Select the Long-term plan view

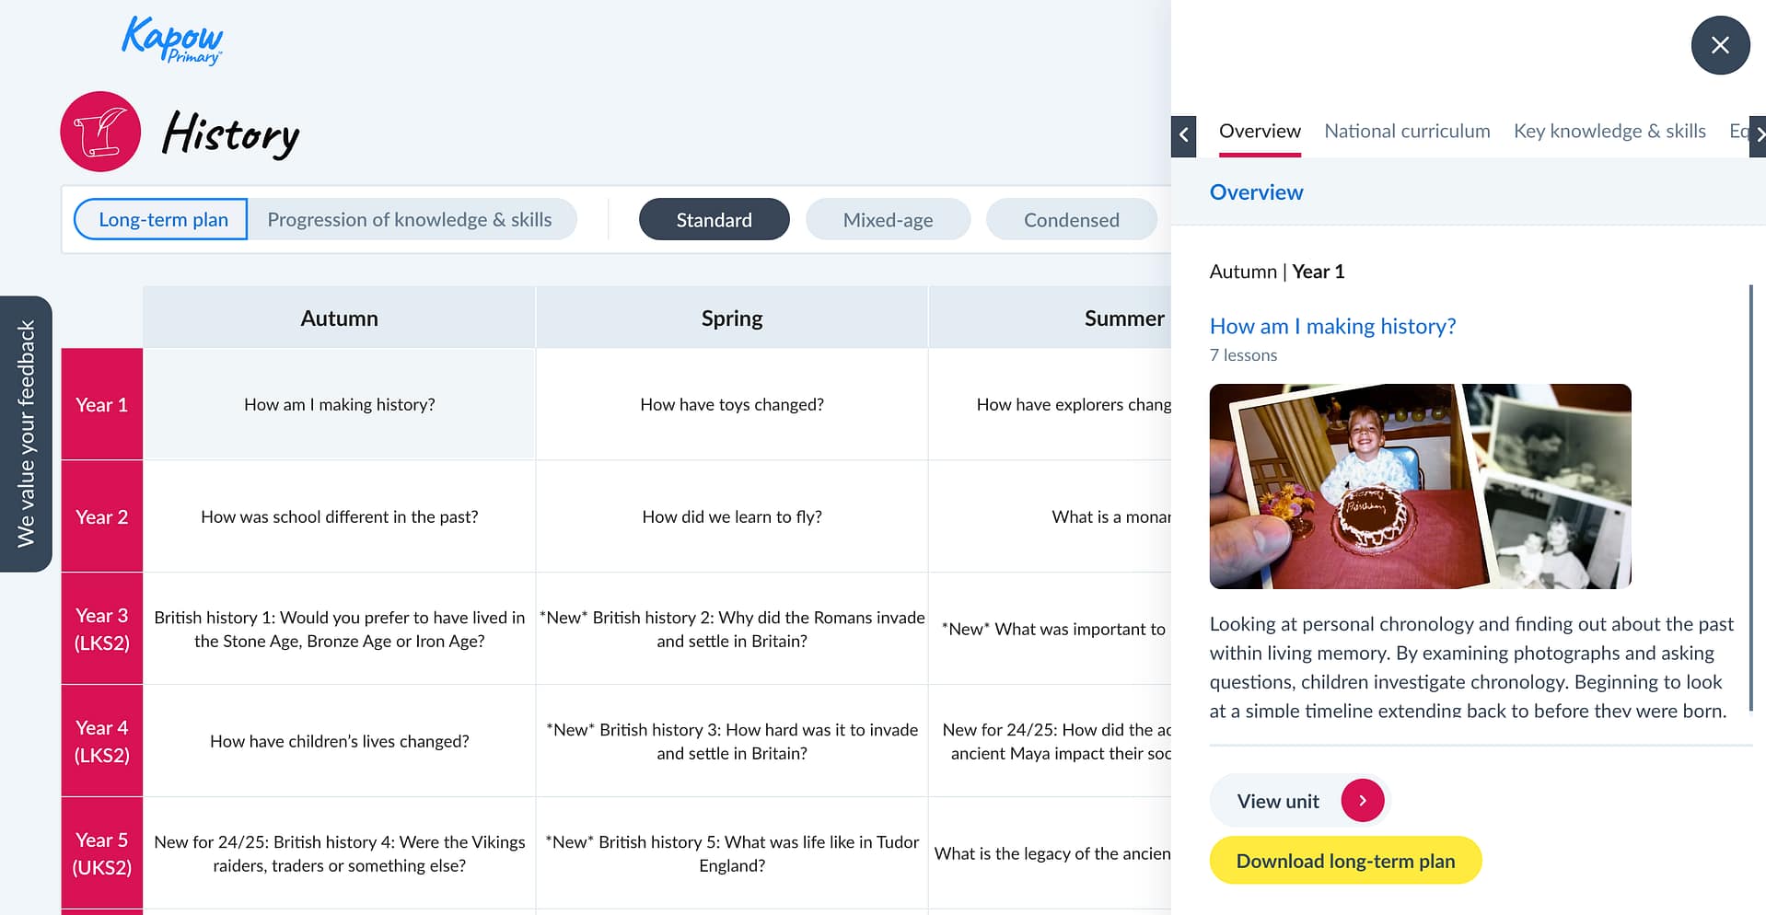pyautogui.click(x=162, y=220)
